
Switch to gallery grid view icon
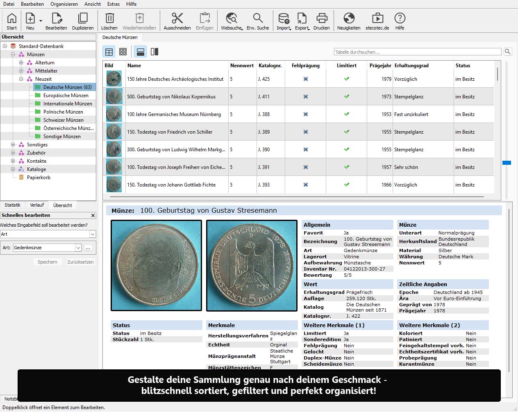pyautogui.click(x=123, y=52)
